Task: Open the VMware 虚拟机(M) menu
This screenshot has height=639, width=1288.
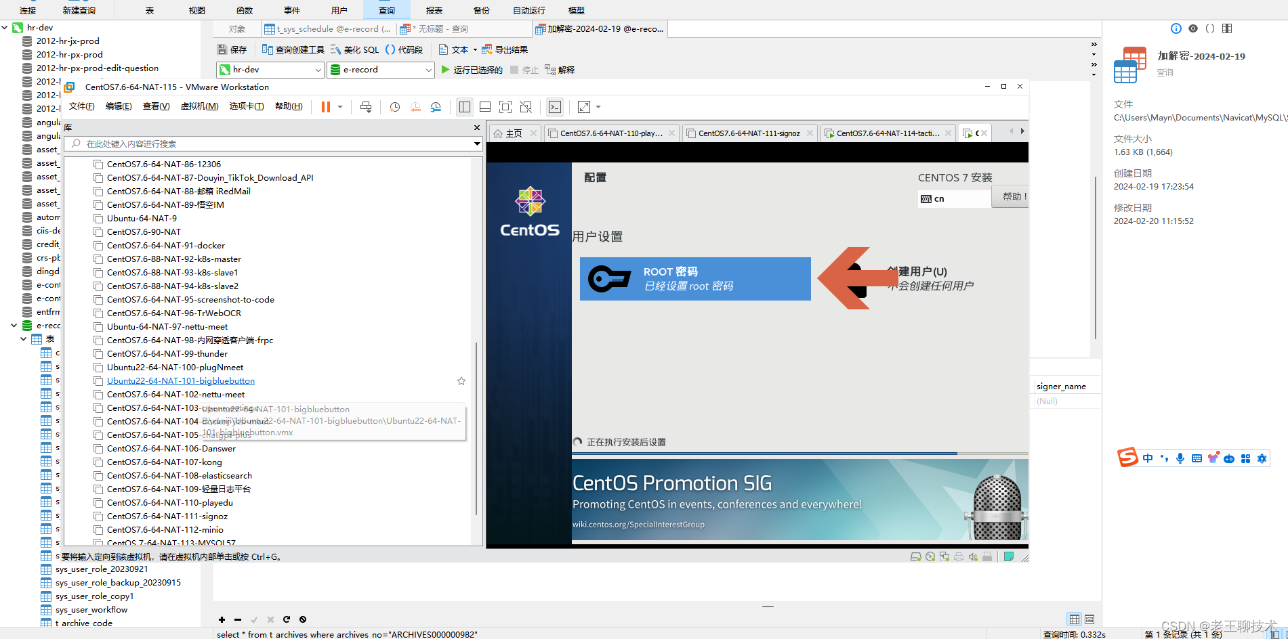Action: [199, 106]
